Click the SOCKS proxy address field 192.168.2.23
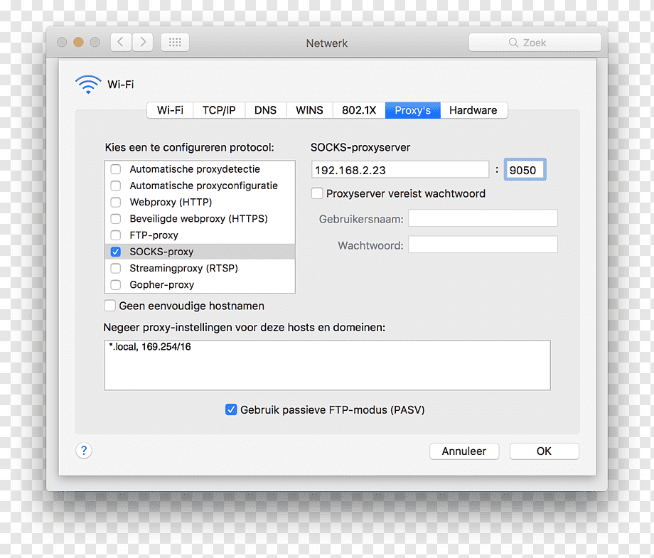Viewport: 654px width, 558px height. click(x=400, y=170)
